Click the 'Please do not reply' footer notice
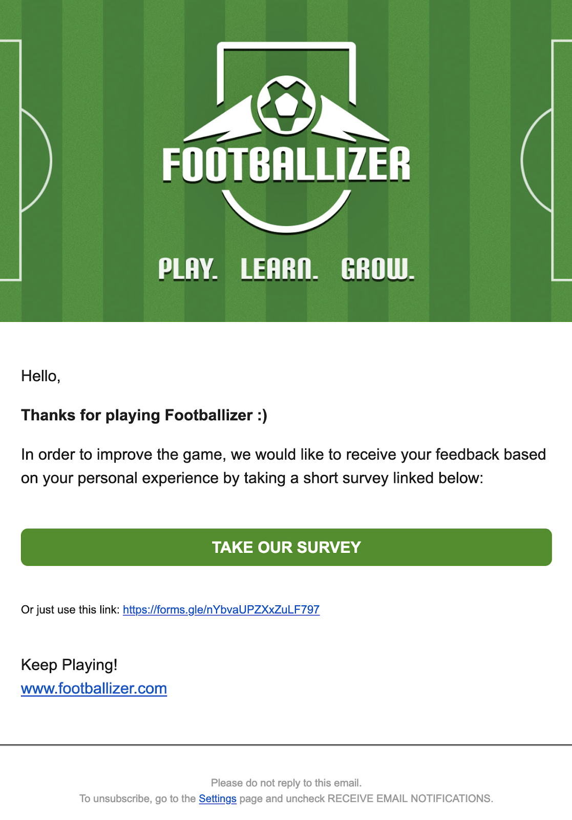The width and height of the screenshot is (572, 820). [286, 783]
